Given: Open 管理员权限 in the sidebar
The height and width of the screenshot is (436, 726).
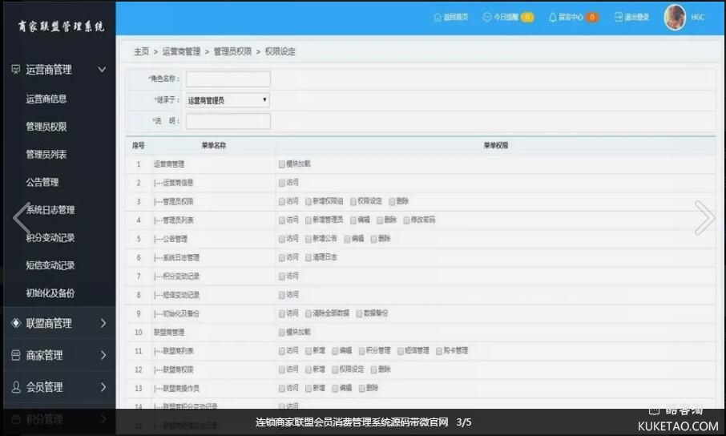Looking at the screenshot, I should [x=46, y=127].
